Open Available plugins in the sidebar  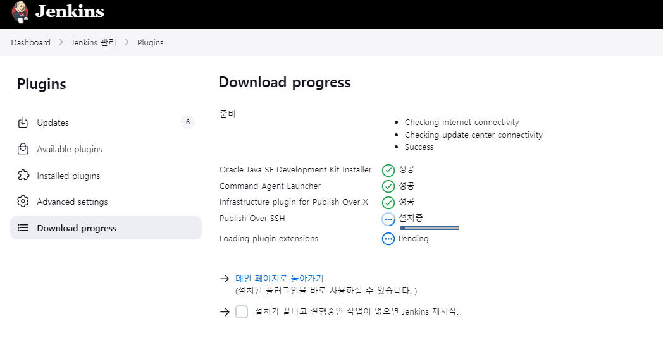click(106, 149)
